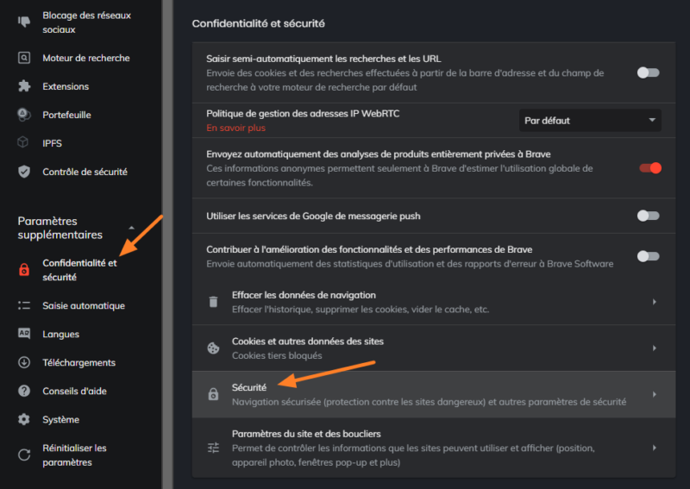Click the sidebar vertical scrollbar
690x489 pixels.
(167, 244)
